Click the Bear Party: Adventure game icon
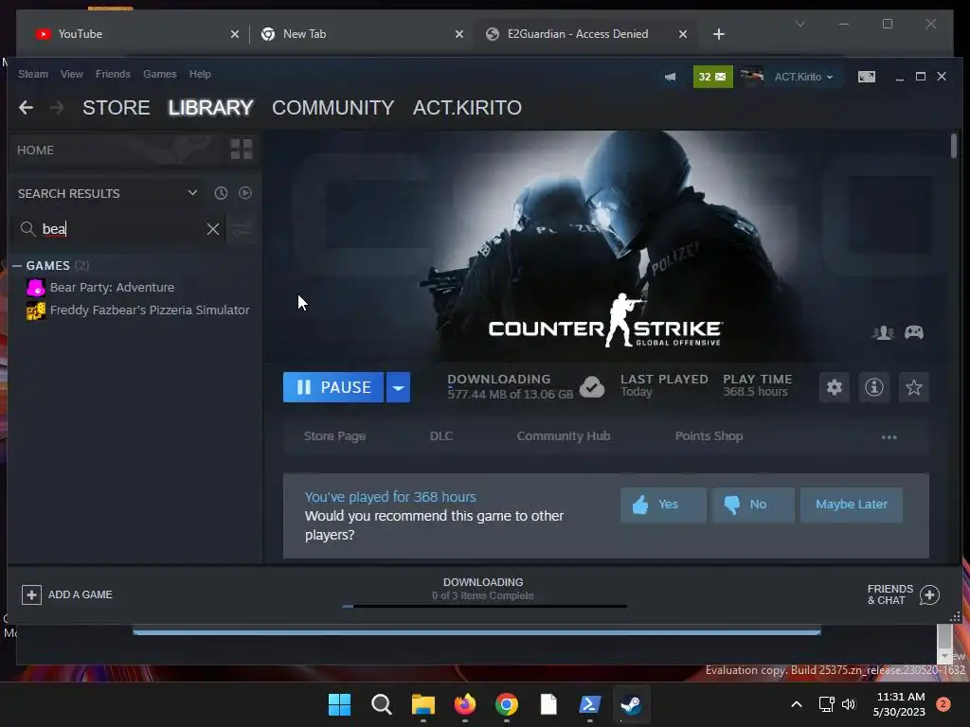970x727 pixels. tap(36, 288)
